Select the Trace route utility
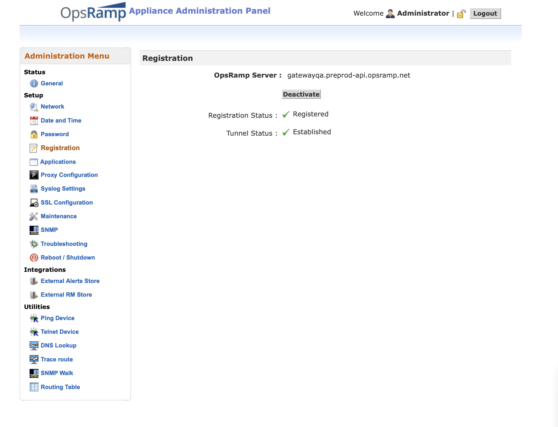 point(57,359)
